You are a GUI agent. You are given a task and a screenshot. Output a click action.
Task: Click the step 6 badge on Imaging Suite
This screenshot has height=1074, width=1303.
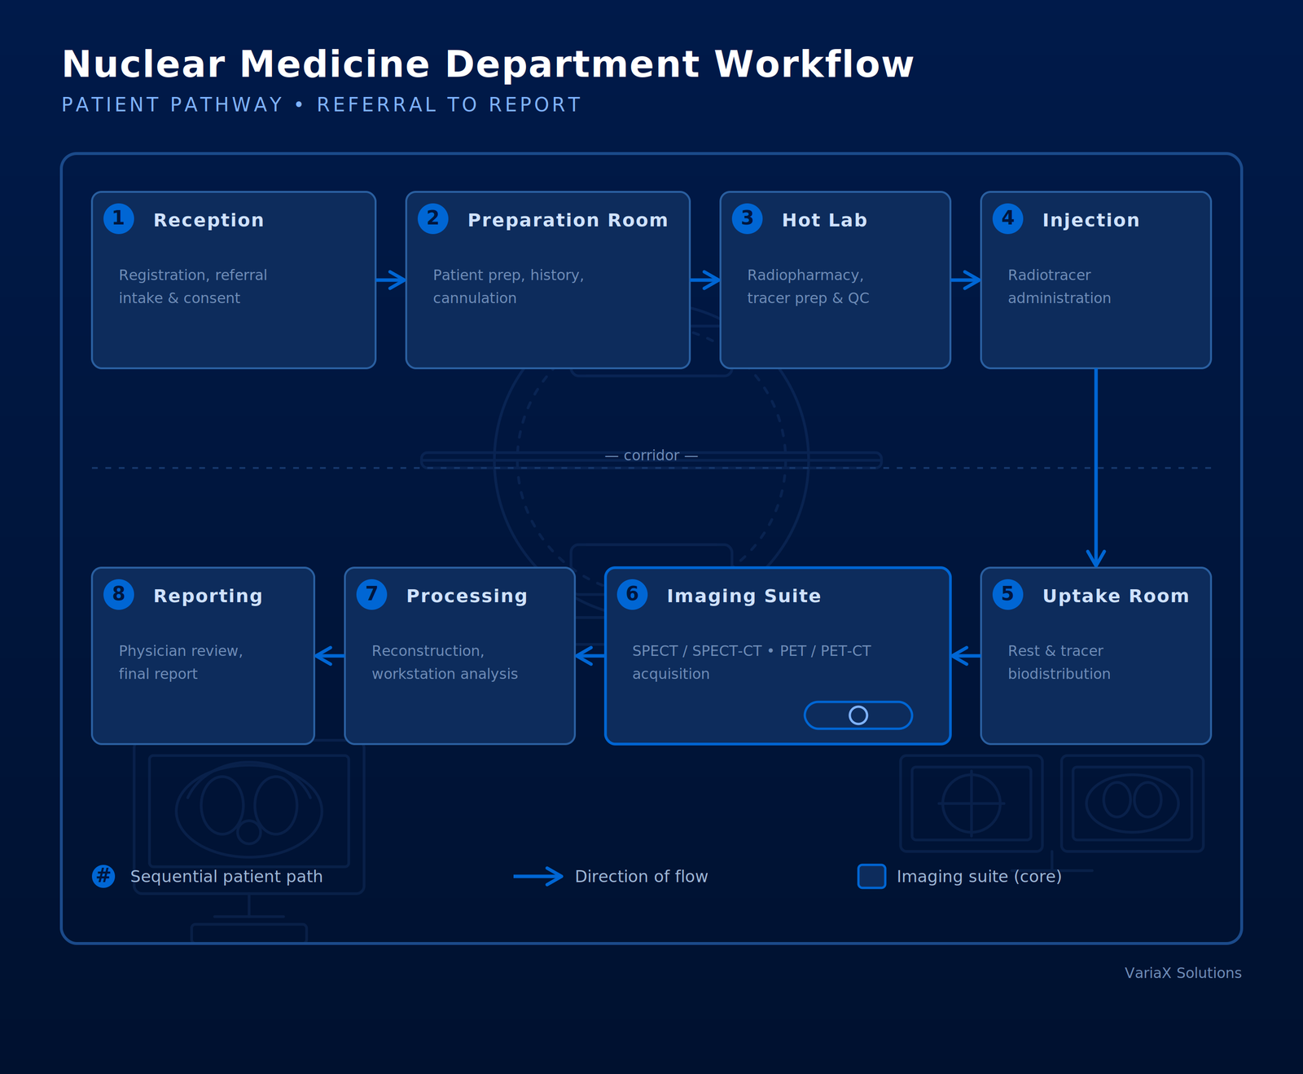point(633,594)
